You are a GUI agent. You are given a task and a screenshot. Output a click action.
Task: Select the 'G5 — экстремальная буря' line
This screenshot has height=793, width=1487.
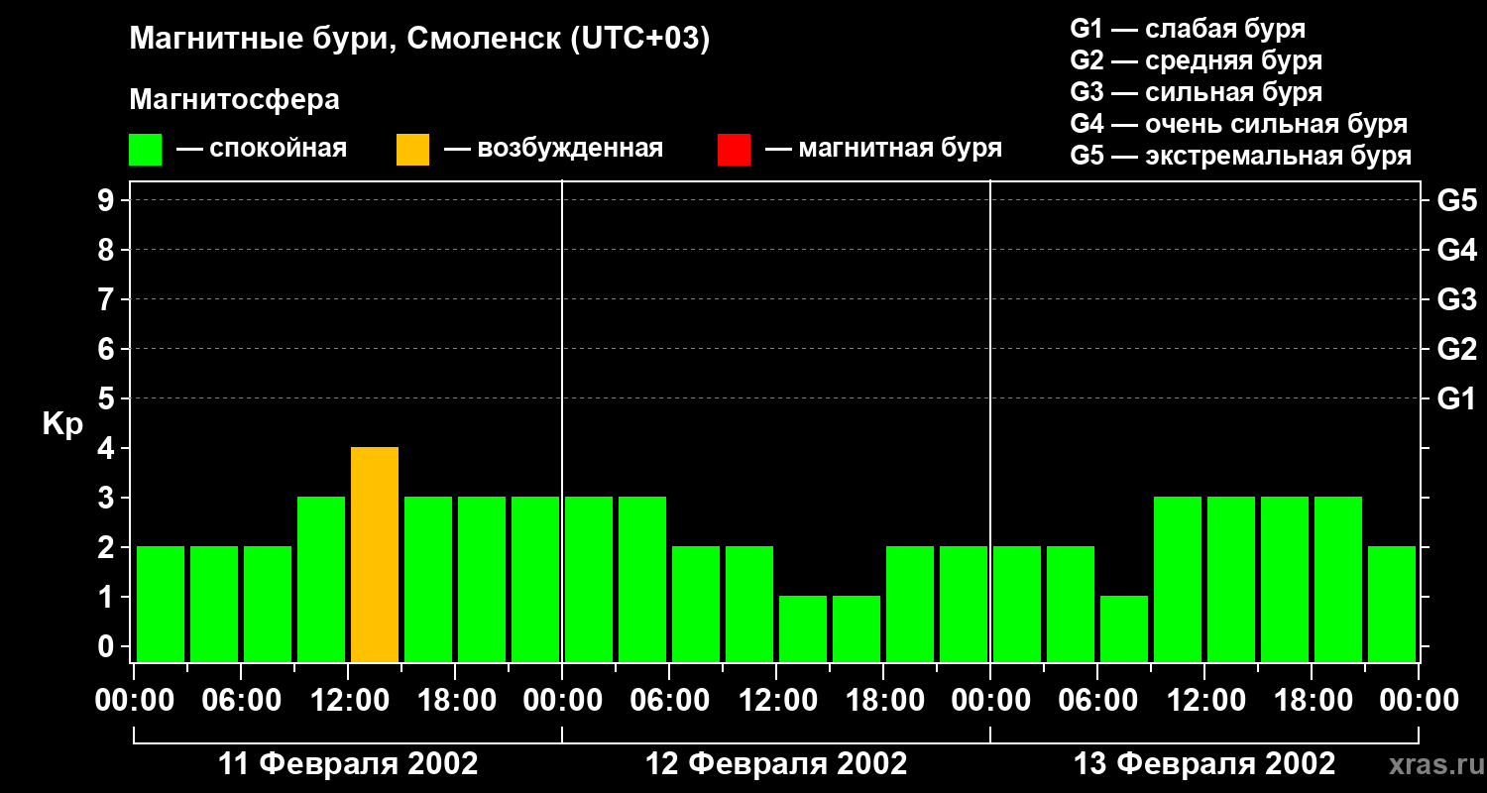[1240, 156]
